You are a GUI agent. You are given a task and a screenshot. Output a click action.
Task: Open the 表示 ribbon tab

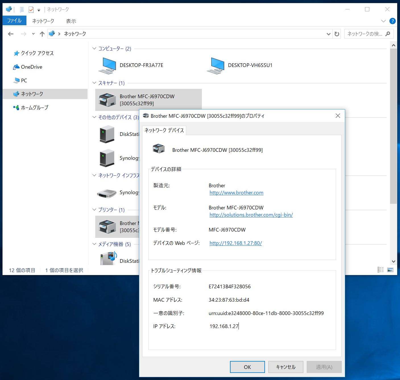coord(71,21)
